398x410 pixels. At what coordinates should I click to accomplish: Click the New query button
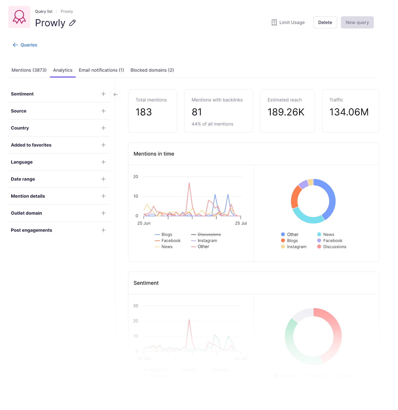tap(357, 23)
